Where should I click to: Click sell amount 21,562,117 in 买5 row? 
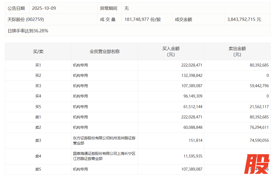point(258,107)
